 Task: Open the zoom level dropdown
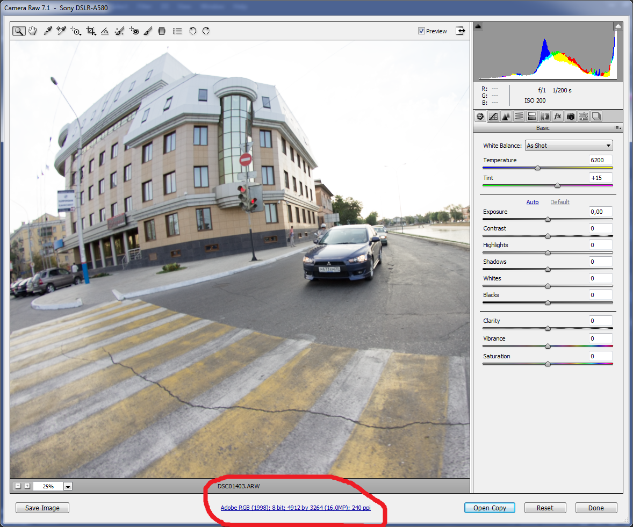tap(68, 486)
